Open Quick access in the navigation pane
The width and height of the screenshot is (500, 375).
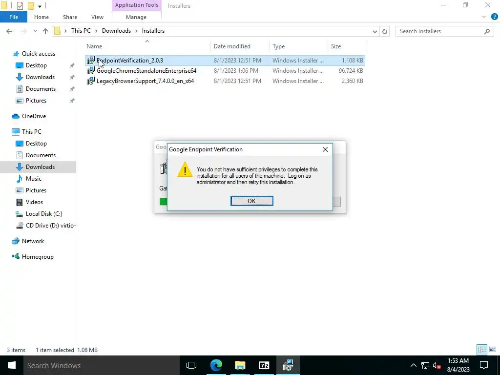38,54
